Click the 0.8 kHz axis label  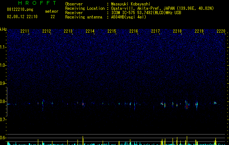click(3, 101)
